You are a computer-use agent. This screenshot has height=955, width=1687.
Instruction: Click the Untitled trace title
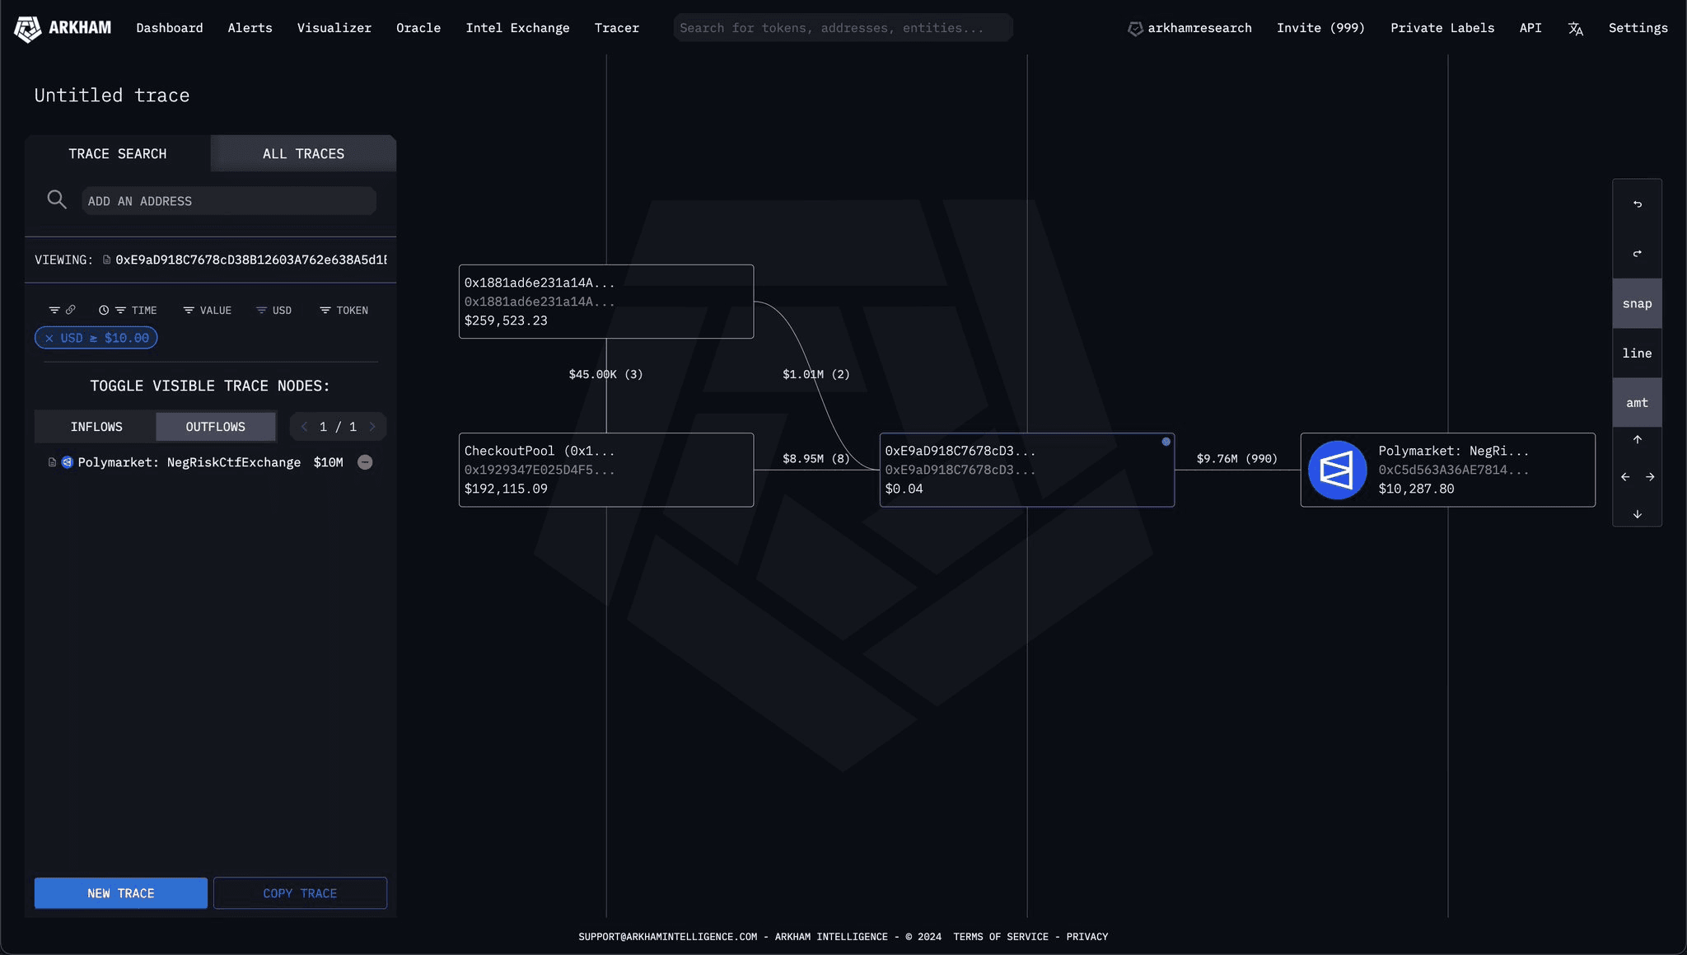point(112,96)
